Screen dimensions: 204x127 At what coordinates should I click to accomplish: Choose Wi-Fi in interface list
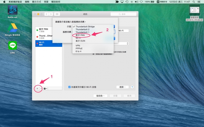tap(93, 38)
